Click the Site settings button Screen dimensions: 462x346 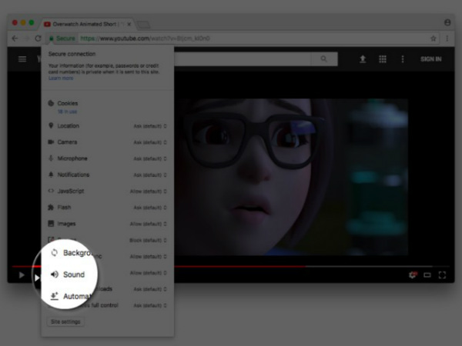(65, 321)
